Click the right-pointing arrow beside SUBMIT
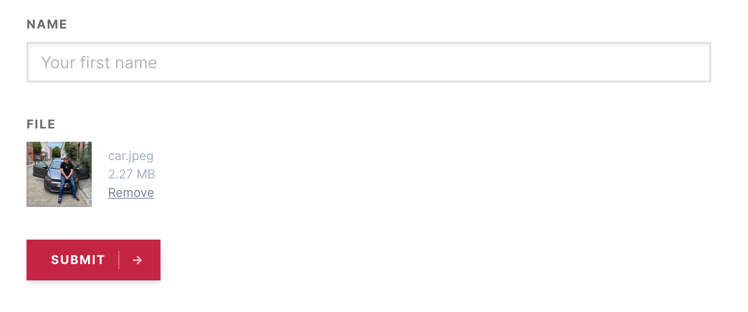The image size is (748, 312). pyautogui.click(x=137, y=260)
